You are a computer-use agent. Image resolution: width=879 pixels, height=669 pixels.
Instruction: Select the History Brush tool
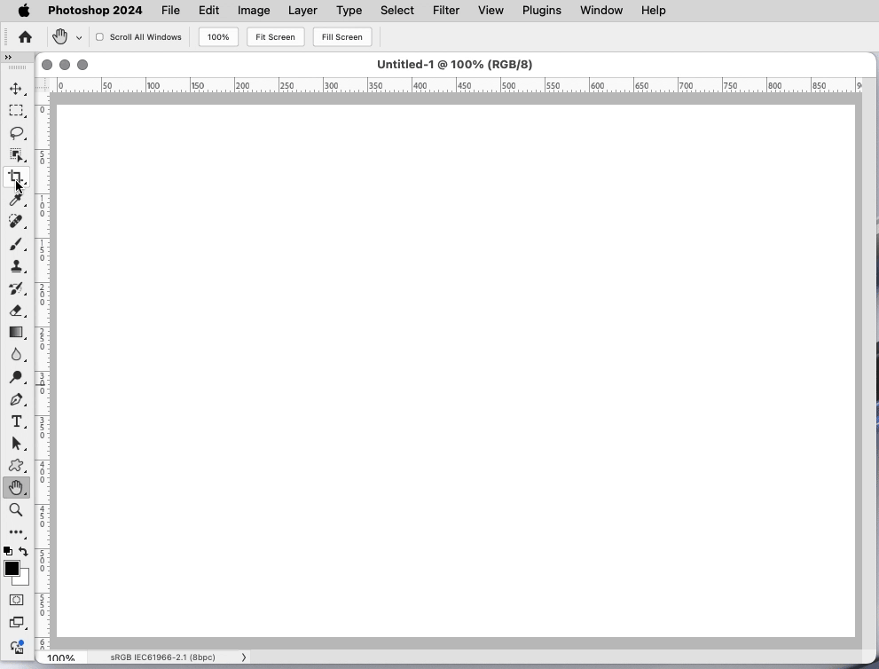pyautogui.click(x=16, y=288)
